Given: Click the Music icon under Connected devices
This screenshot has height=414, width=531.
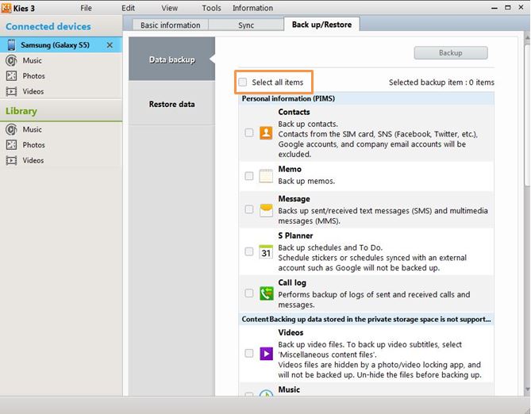Looking at the screenshot, I should [11, 60].
